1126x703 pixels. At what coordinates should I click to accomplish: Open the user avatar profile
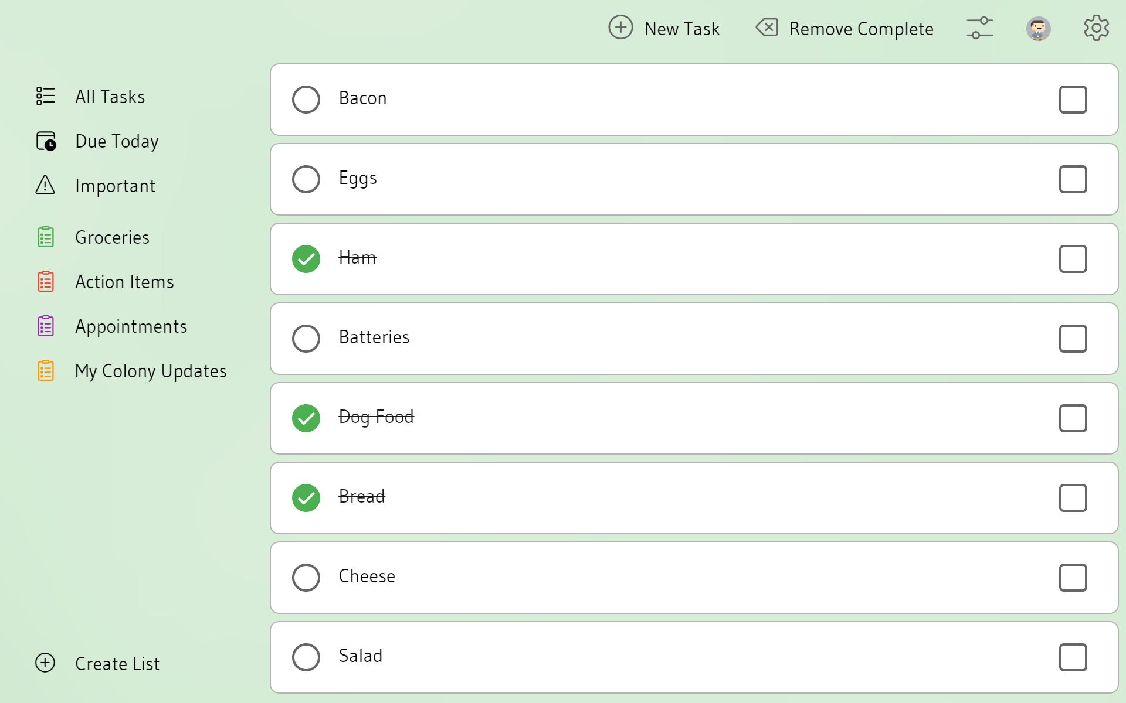(1038, 28)
